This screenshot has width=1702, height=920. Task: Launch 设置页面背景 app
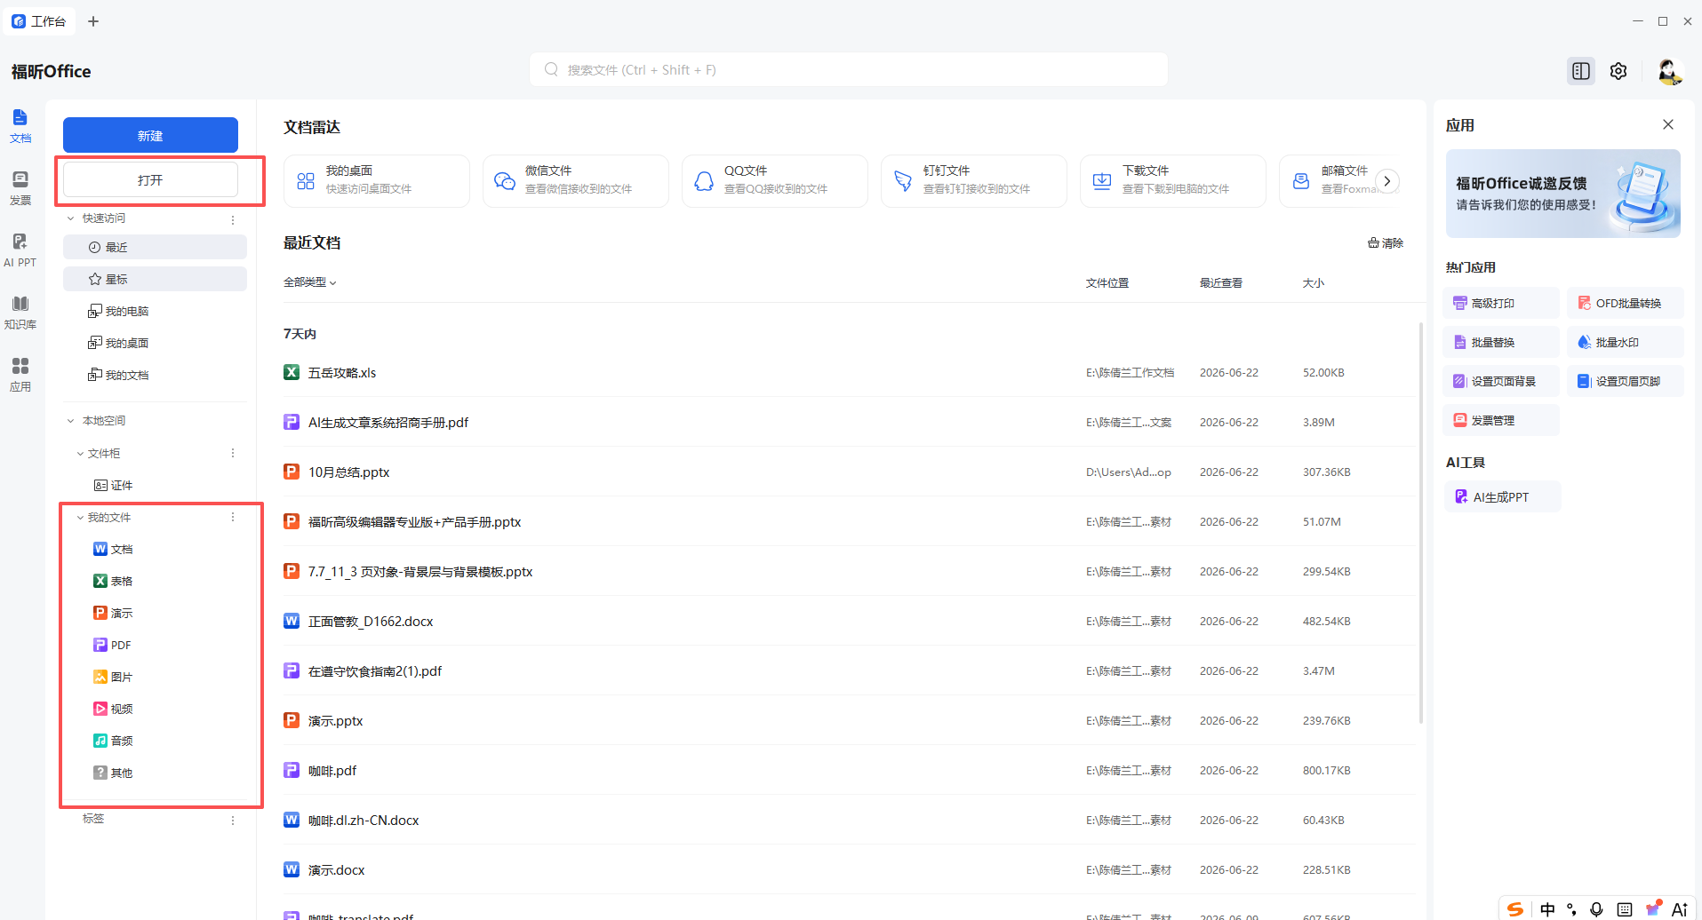[x=1501, y=381]
